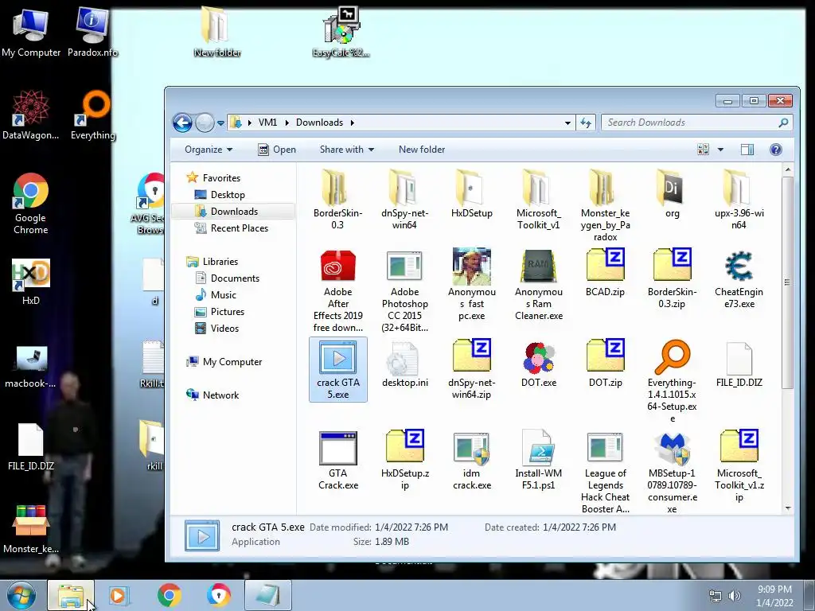Open the Share with dropdown
815x611 pixels.
(x=347, y=150)
